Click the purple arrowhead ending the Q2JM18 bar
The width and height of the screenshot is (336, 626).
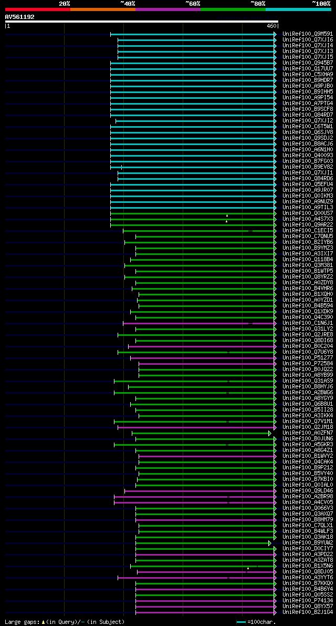(275, 427)
